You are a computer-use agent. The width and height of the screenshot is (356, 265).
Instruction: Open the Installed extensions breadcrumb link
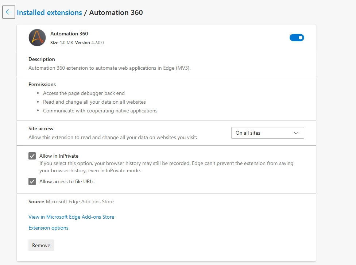tap(49, 12)
